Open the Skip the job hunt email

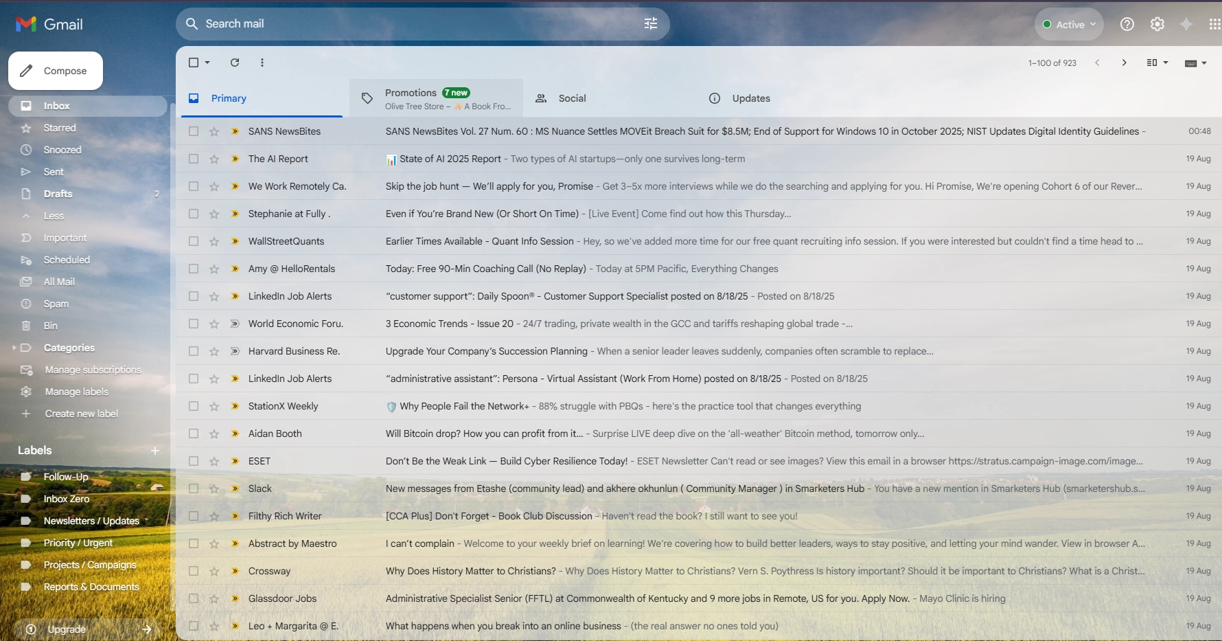(x=699, y=186)
